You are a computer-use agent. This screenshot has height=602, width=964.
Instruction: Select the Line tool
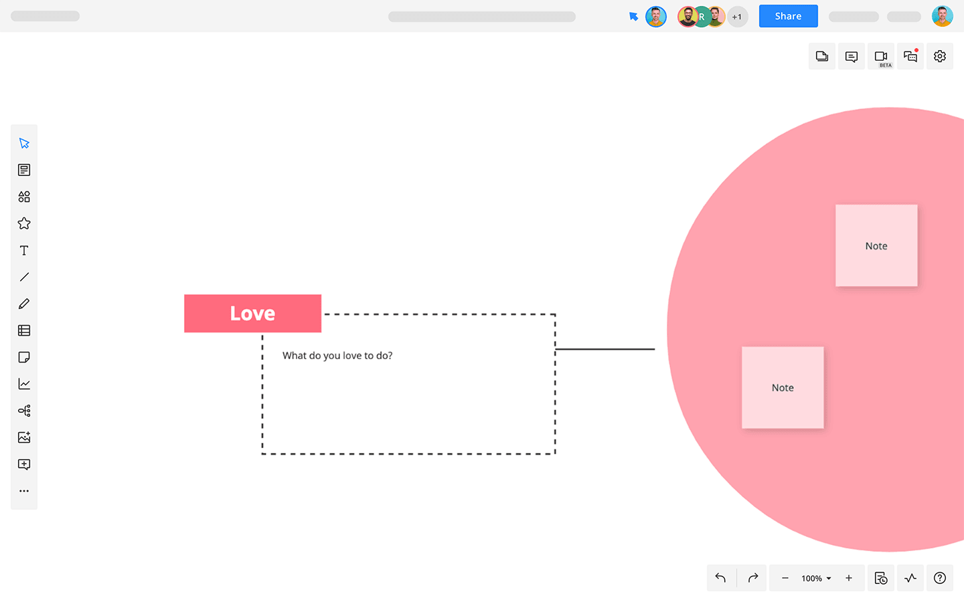(24, 277)
